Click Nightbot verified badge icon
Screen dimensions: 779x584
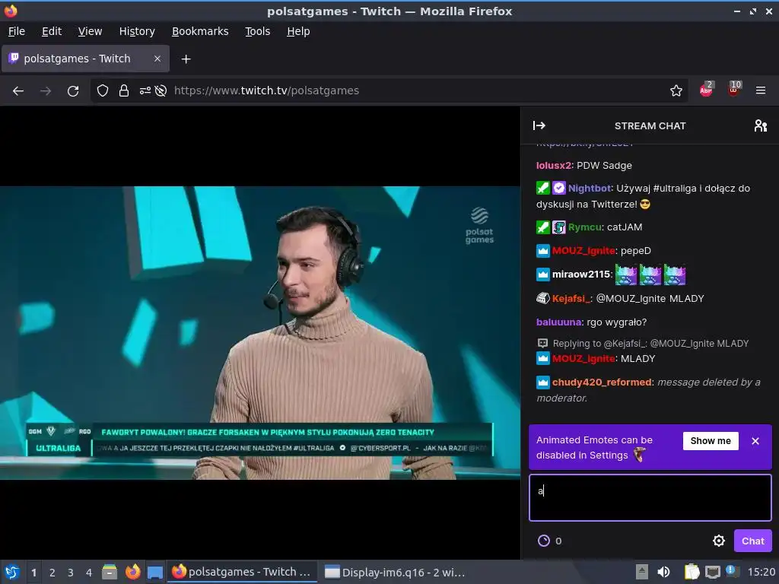559,189
